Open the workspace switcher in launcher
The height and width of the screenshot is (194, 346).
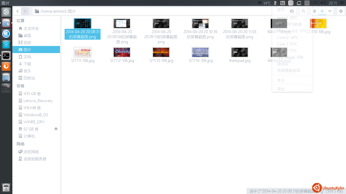click(x=6, y=88)
